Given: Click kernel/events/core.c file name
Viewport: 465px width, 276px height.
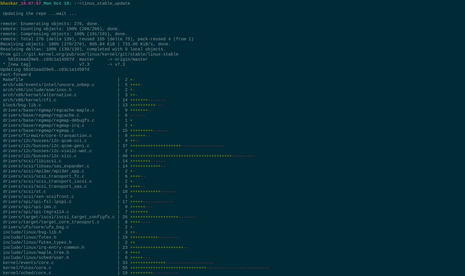Looking at the screenshot, I should click(x=28, y=262).
